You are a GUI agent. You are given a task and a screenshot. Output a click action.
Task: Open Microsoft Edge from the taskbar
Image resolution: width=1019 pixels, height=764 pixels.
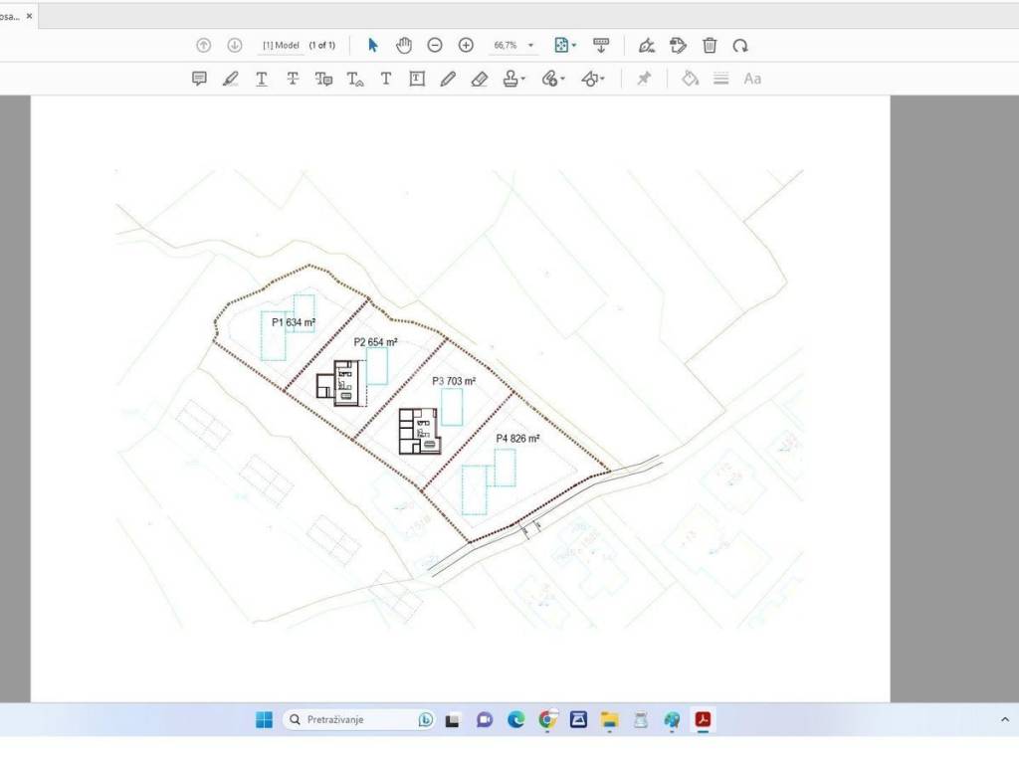pyautogui.click(x=515, y=719)
